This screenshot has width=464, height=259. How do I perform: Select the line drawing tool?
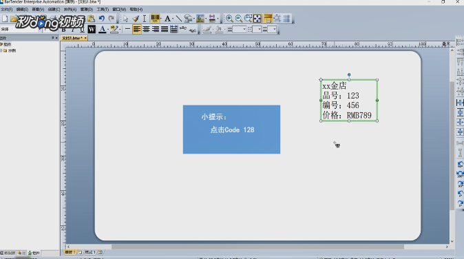(x=179, y=19)
